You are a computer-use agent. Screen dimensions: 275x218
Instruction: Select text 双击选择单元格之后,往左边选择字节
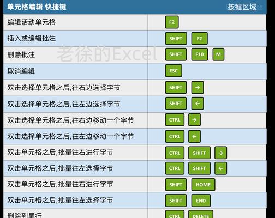coord(64,104)
